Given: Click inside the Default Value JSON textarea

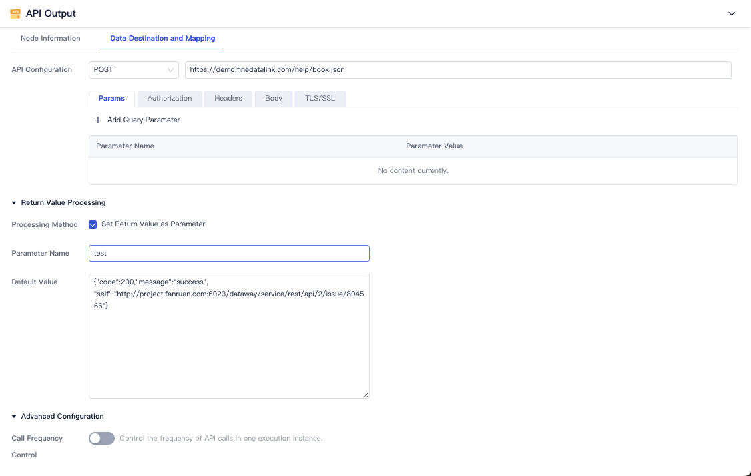Looking at the screenshot, I should point(229,334).
